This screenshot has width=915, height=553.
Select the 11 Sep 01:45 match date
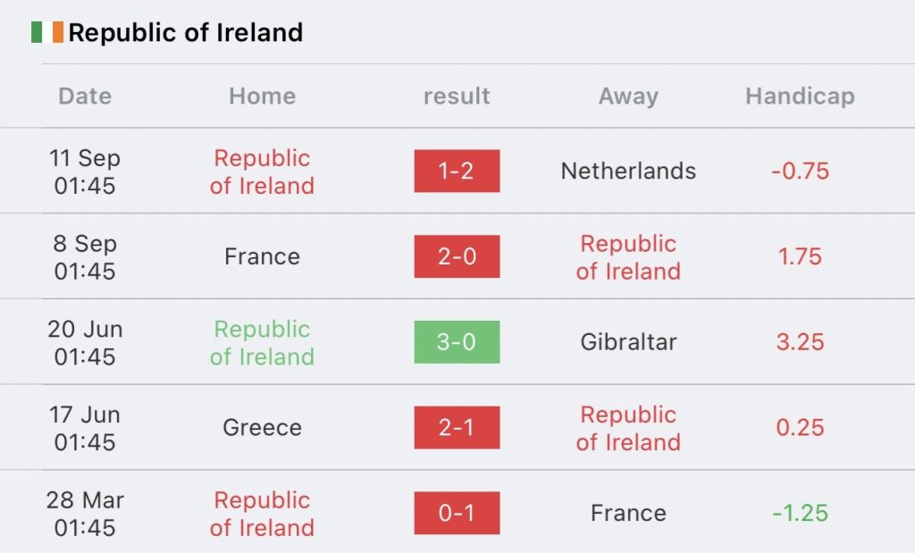[85, 172]
